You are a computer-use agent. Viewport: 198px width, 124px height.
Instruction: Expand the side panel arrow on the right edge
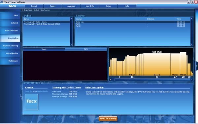(x=196, y=66)
